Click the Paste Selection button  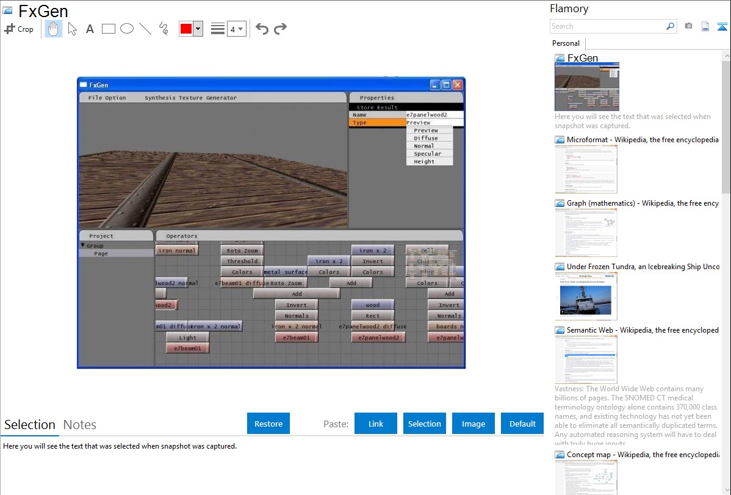pos(425,424)
